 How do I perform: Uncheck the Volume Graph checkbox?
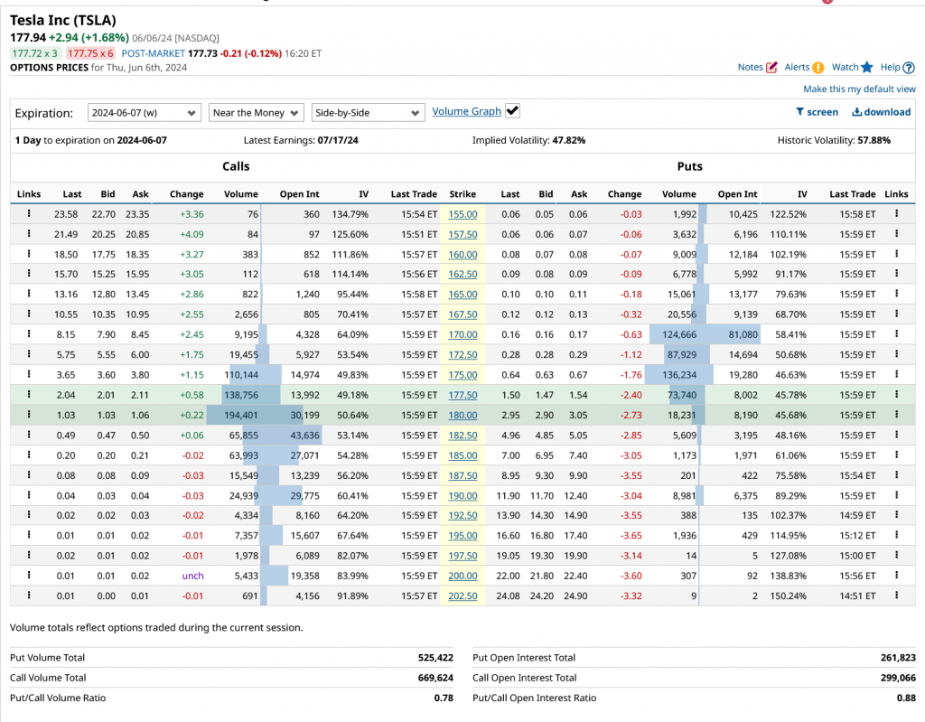(x=513, y=111)
